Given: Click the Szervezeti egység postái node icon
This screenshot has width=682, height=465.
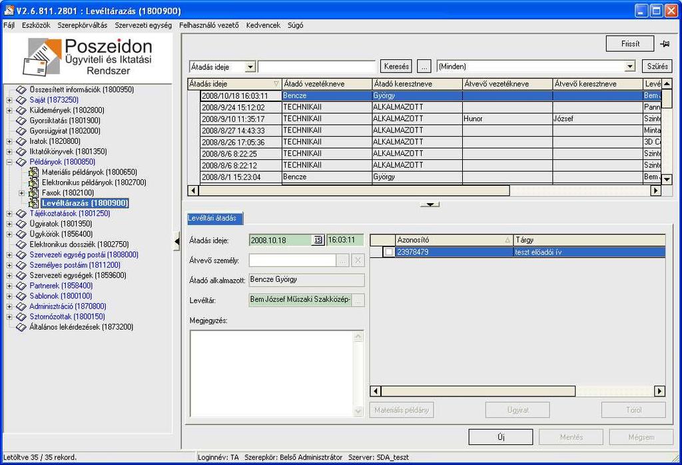Looking at the screenshot, I should pos(21,255).
